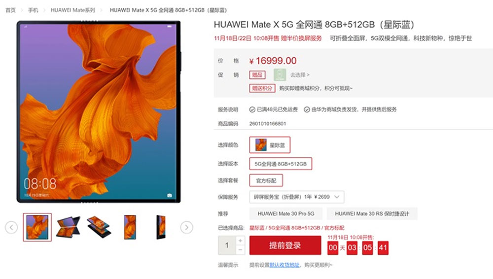Screen dimensions: 493x279
Task: Show next product thumbnails with right arrow
Action: [x=186, y=227]
